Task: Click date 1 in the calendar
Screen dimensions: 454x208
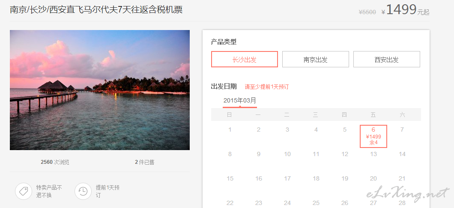Action: pyautogui.click(x=230, y=130)
